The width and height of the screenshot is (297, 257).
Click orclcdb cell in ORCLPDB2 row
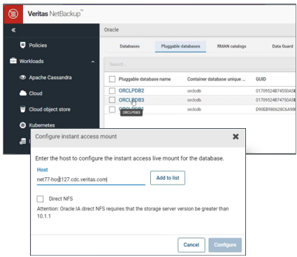click(194, 91)
